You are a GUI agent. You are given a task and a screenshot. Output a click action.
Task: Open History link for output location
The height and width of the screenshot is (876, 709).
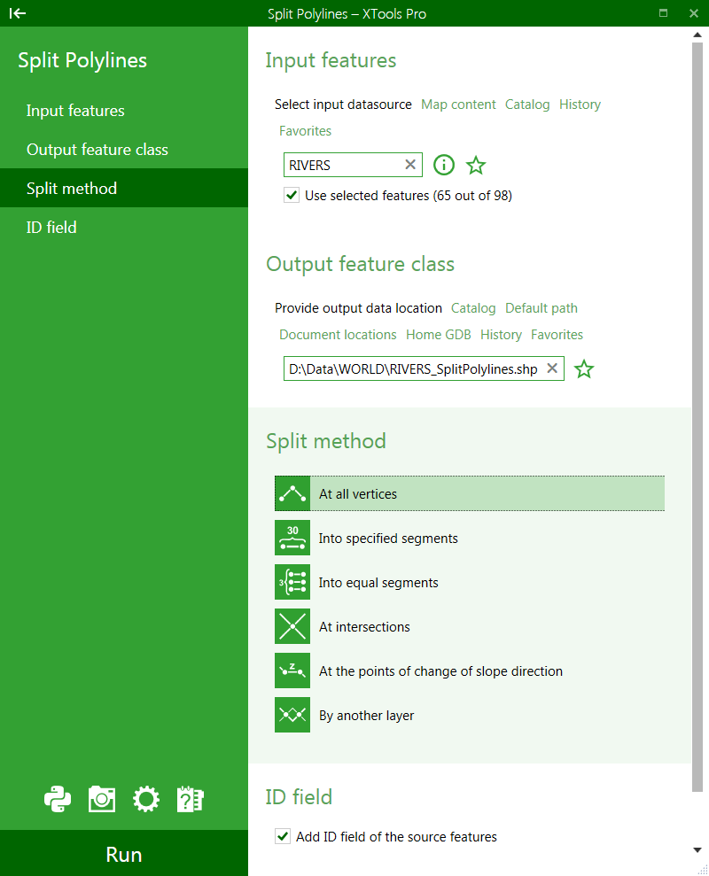tap(501, 335)
